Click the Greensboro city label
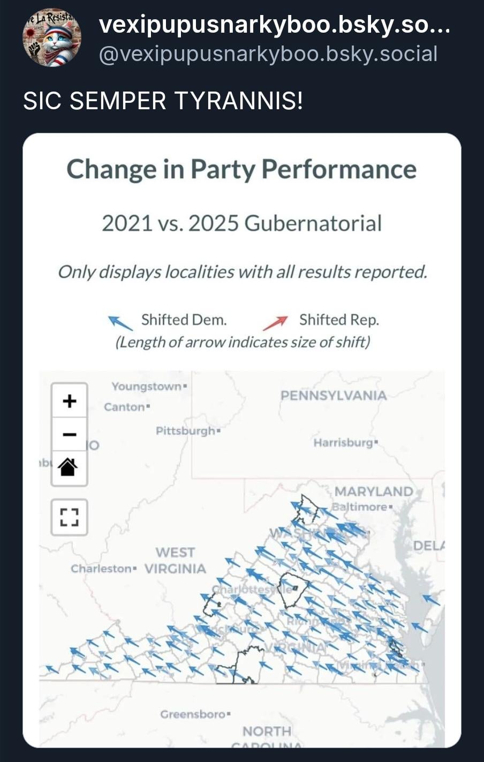The image size is (484, 762). click(x=192, y=714)
